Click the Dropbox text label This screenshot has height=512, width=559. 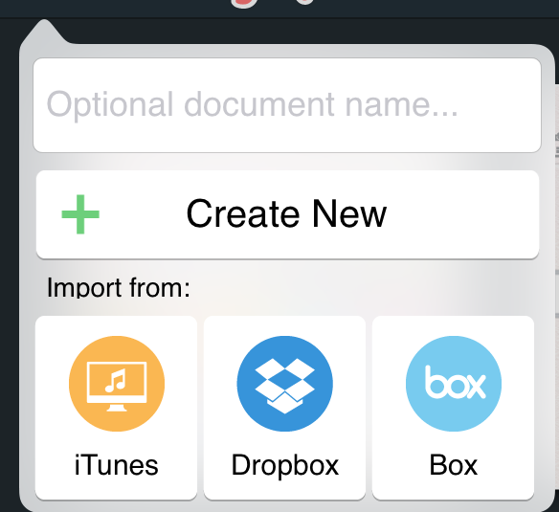tap(285, 465)
